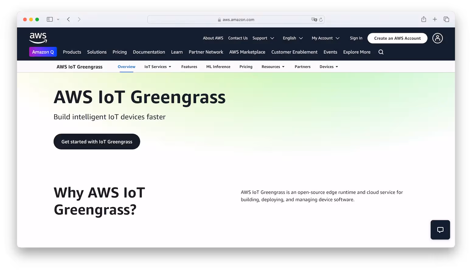This screenshot has width=472, height=270.
Task: Open Customer Enablement menu
Action: 294,52
